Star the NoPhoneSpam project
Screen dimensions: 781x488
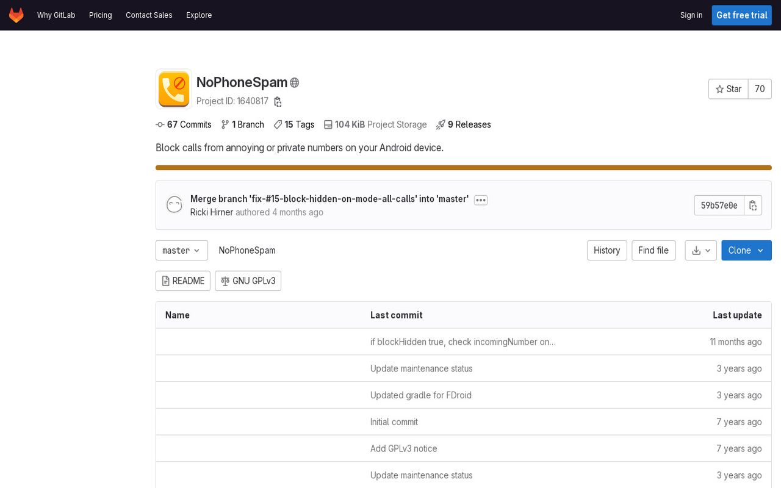click(728, 89)
